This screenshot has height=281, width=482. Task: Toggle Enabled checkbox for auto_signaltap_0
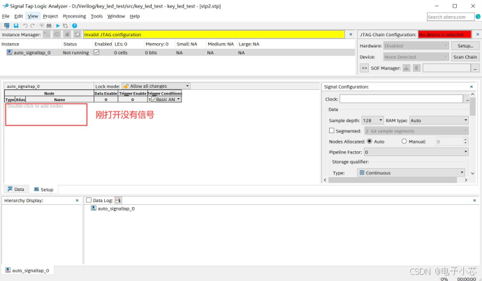point(96,52)
